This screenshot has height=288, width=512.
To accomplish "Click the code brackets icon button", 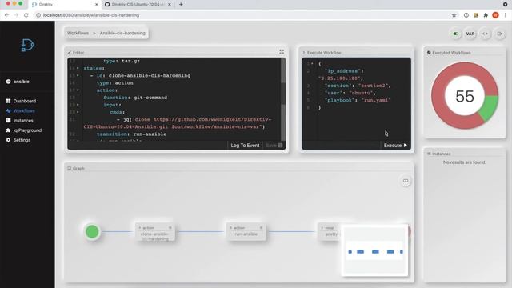I will (486, 34).
